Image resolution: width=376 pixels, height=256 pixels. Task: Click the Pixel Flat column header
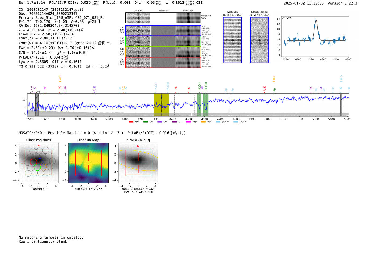(x=163, y=11)
